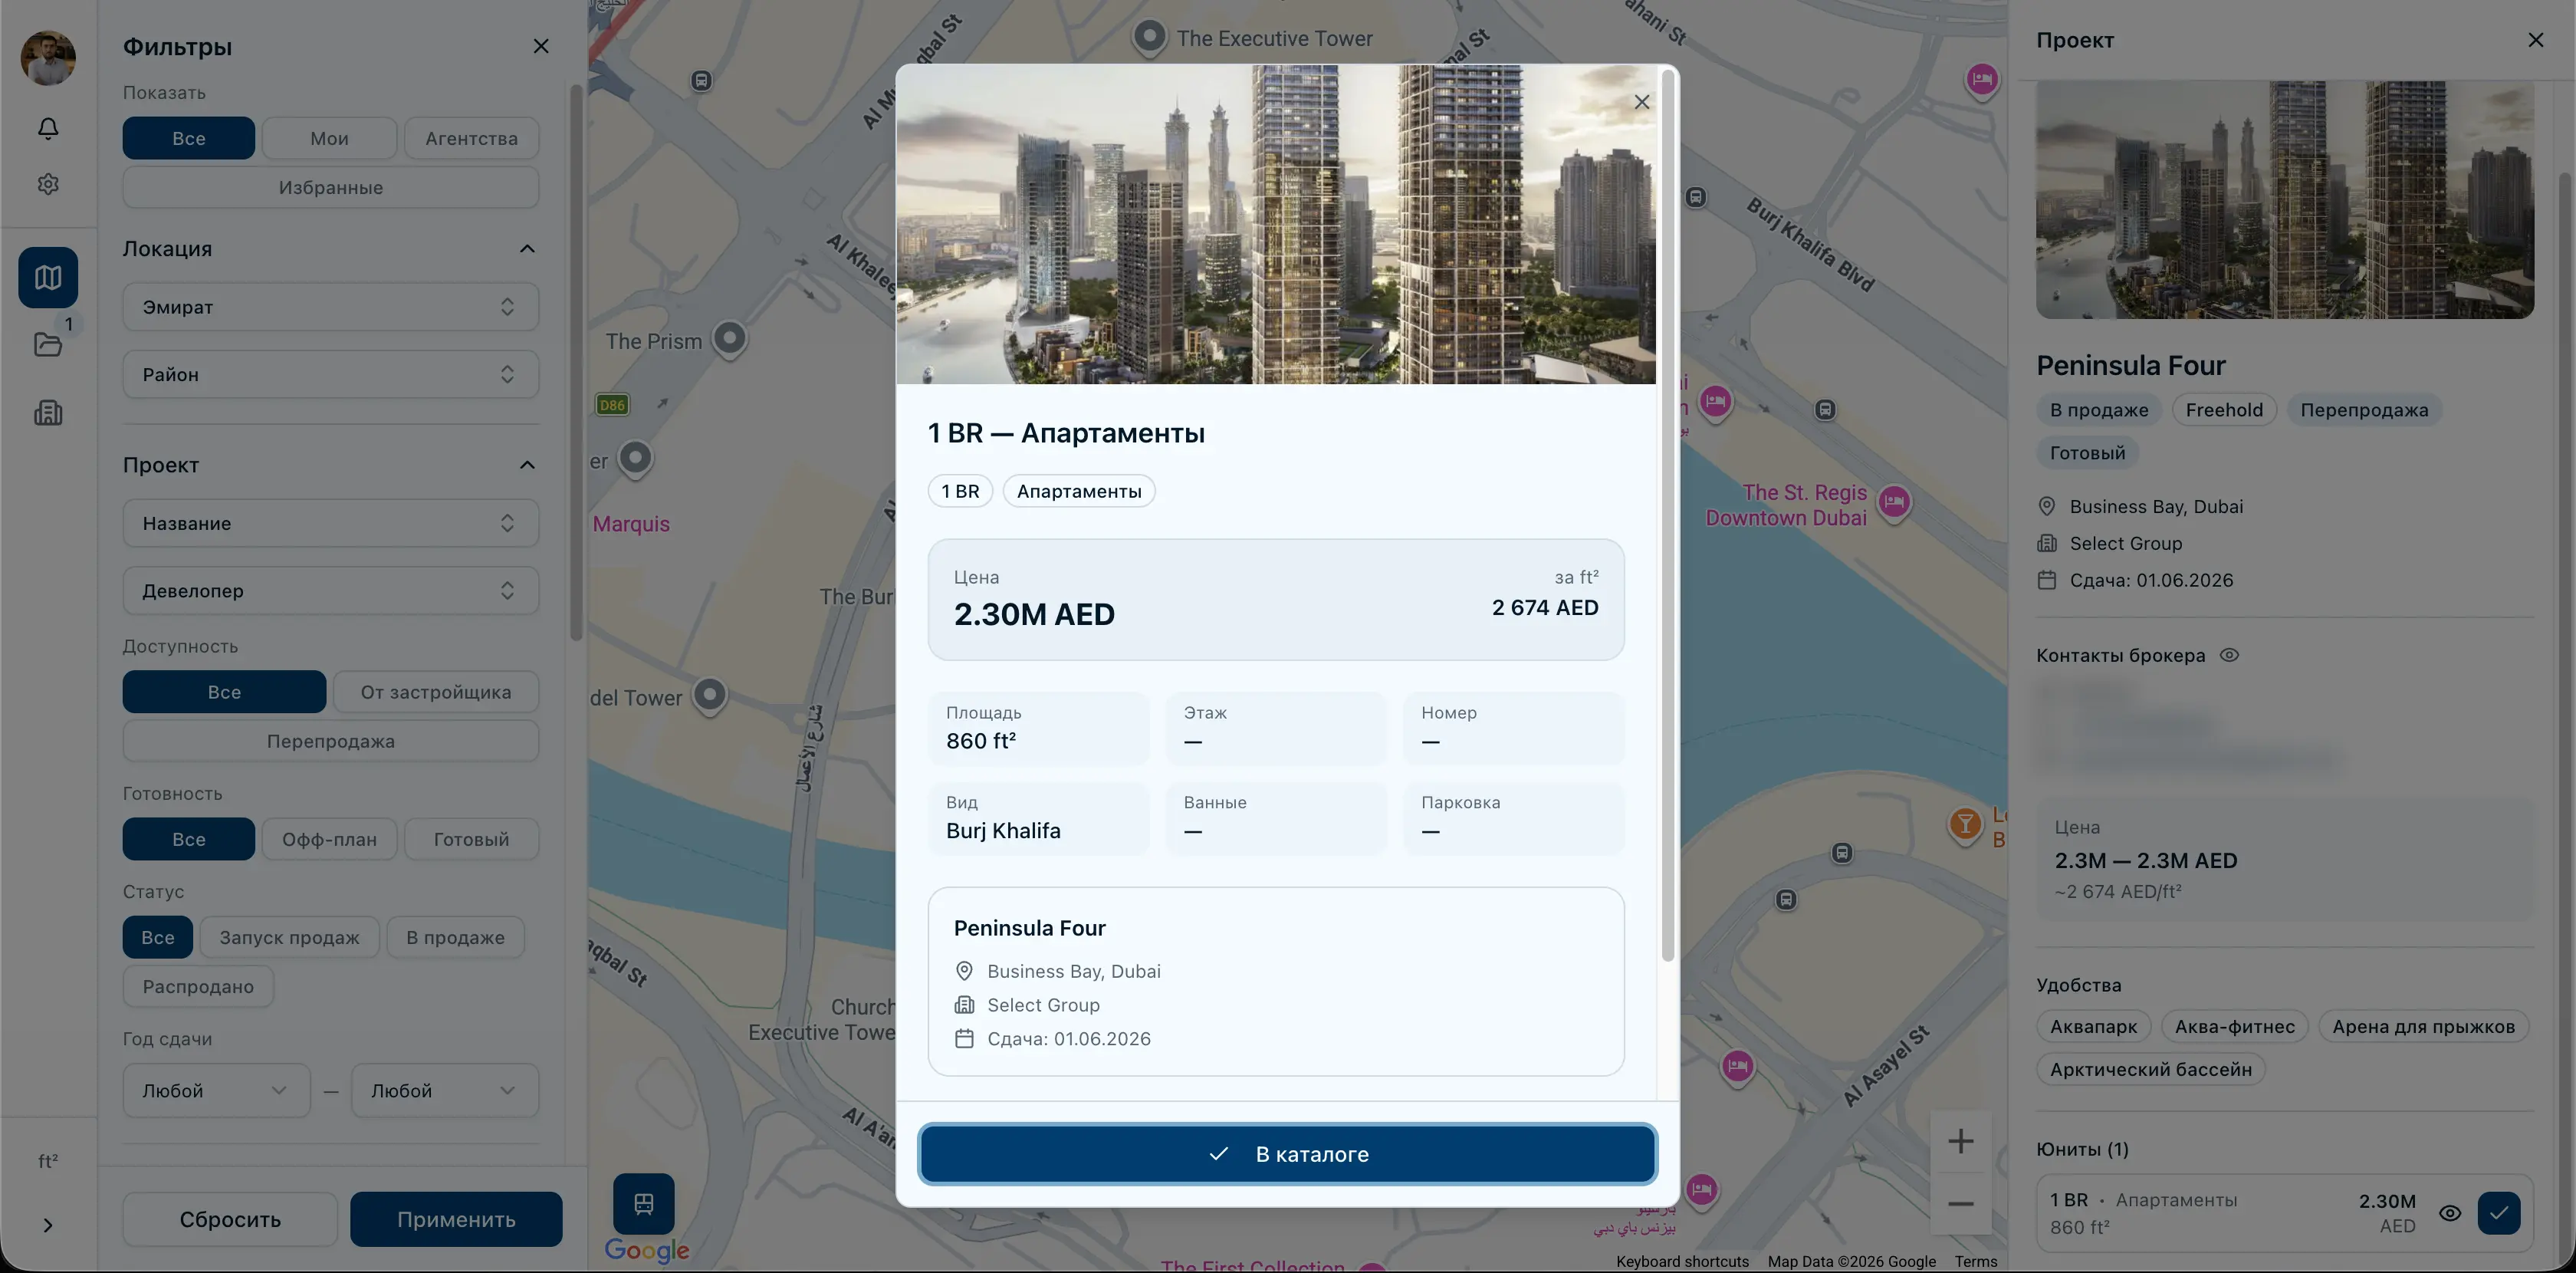2576x1273 pixels.
Task: Toggle broker contacts visibility eye
Action: click(x=2229, y=656)
